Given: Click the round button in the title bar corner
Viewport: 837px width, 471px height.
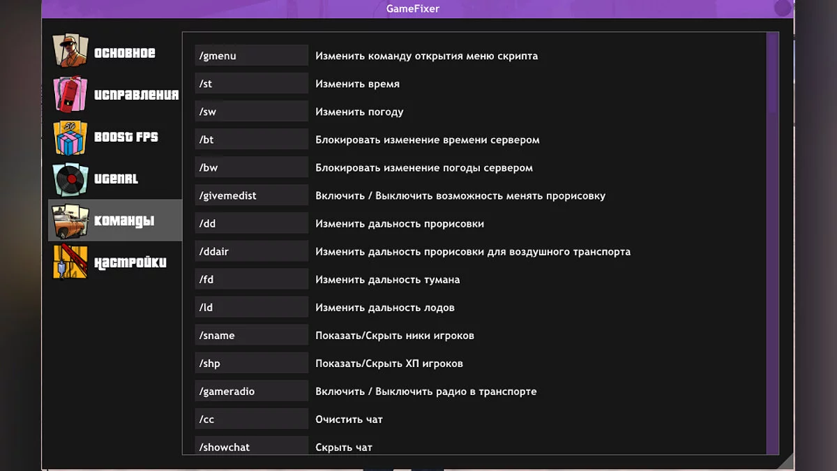Looking at the screenshot, I should click(783, 8).
